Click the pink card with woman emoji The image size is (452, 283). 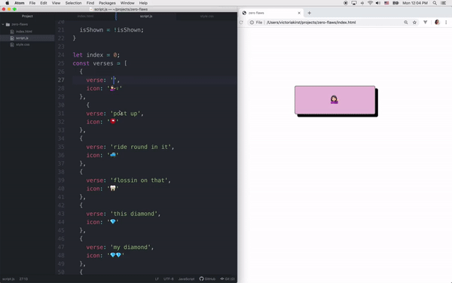335,100
